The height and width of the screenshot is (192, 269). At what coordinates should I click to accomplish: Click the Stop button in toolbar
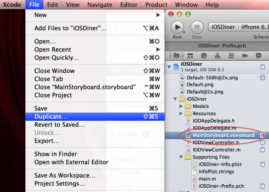(197, 27)
